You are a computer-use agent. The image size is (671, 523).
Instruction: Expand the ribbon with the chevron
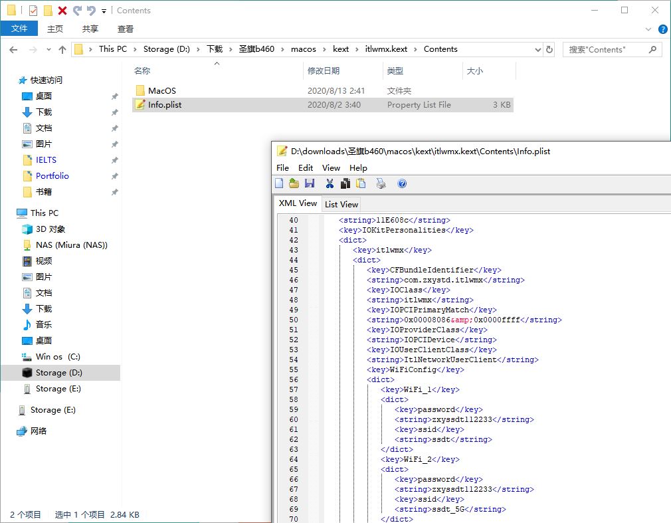tap(649, 29)
